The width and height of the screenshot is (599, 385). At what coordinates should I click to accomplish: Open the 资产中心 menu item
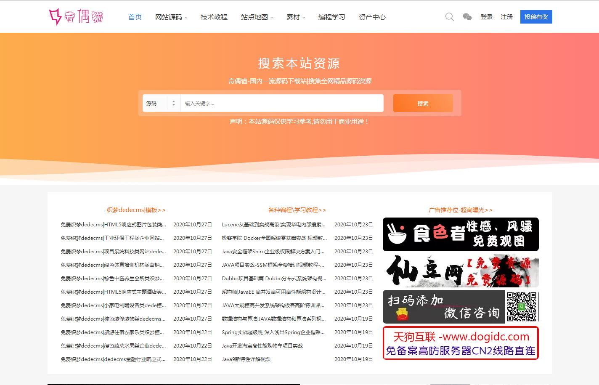tap(372, 17)
